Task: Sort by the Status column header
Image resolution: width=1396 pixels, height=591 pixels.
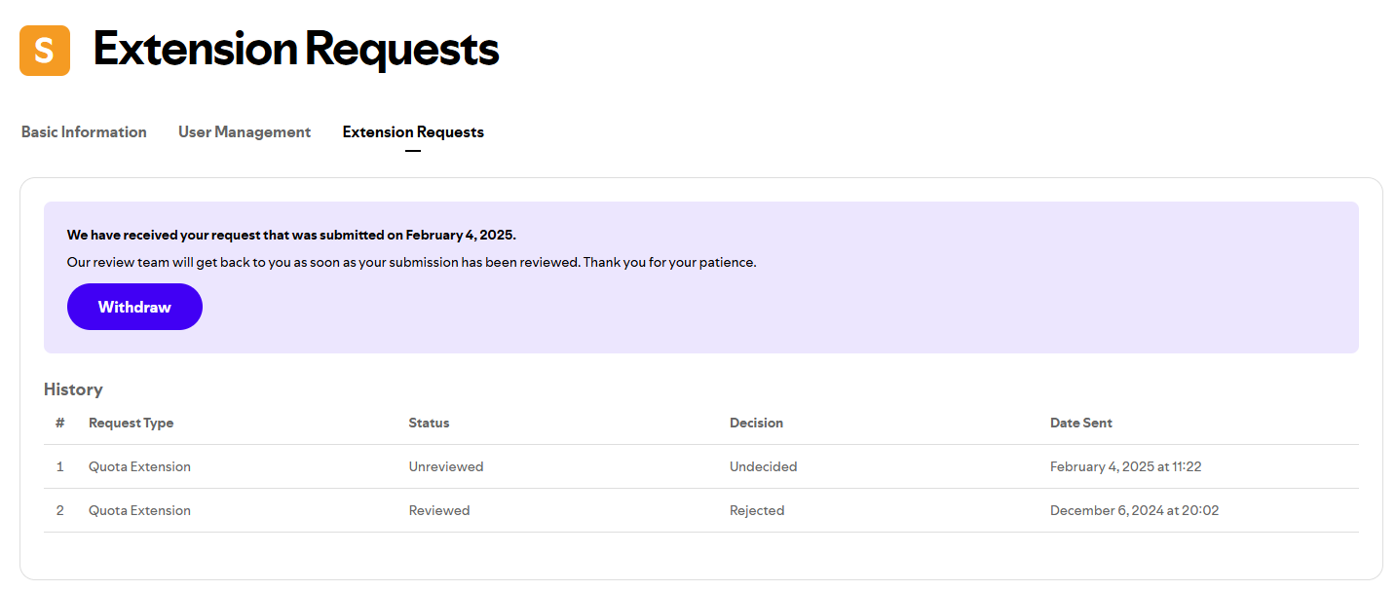Action: click(x=429, y=423)
